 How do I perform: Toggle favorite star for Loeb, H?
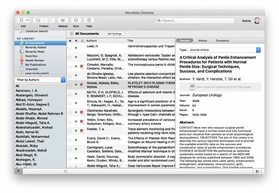click(x=70, y=48)
